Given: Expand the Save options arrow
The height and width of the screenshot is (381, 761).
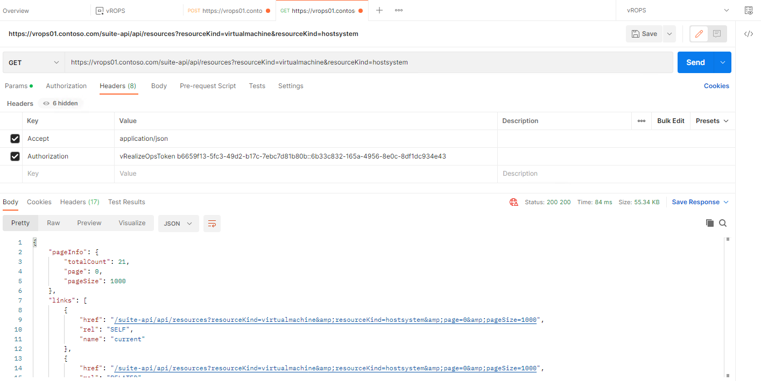Looking at the screenshot, I should click(670, 34).
